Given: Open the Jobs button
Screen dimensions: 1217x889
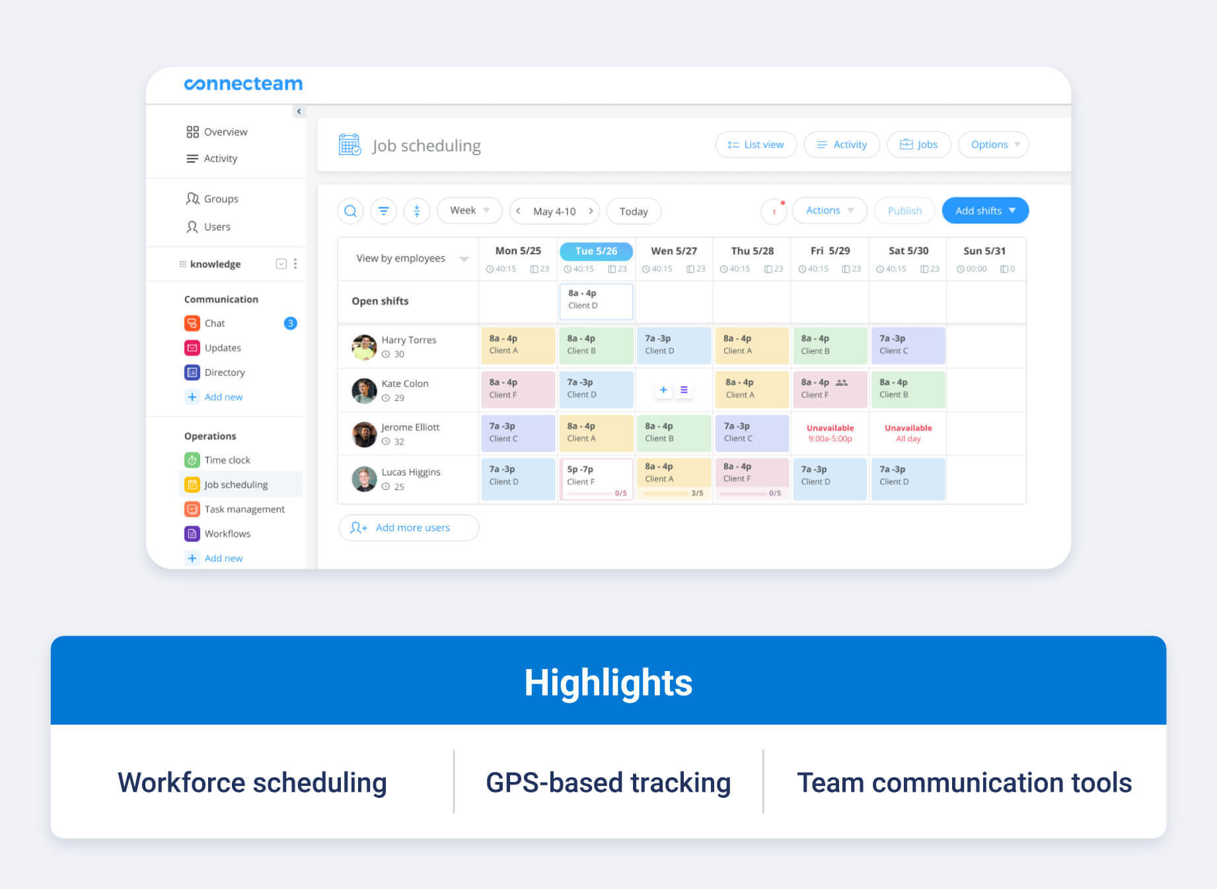Looking at the screenshot, I should point(918,144).
